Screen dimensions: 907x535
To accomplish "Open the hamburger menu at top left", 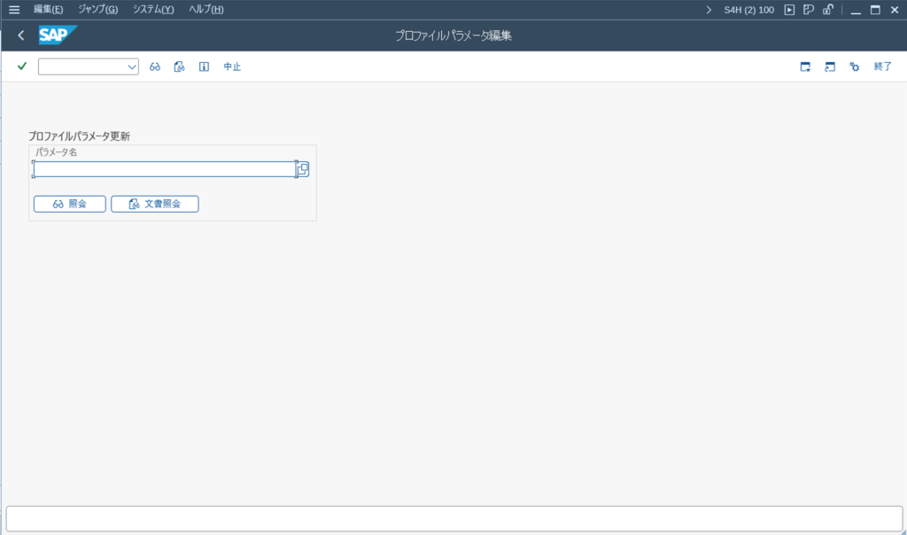I will click(13, 10).
